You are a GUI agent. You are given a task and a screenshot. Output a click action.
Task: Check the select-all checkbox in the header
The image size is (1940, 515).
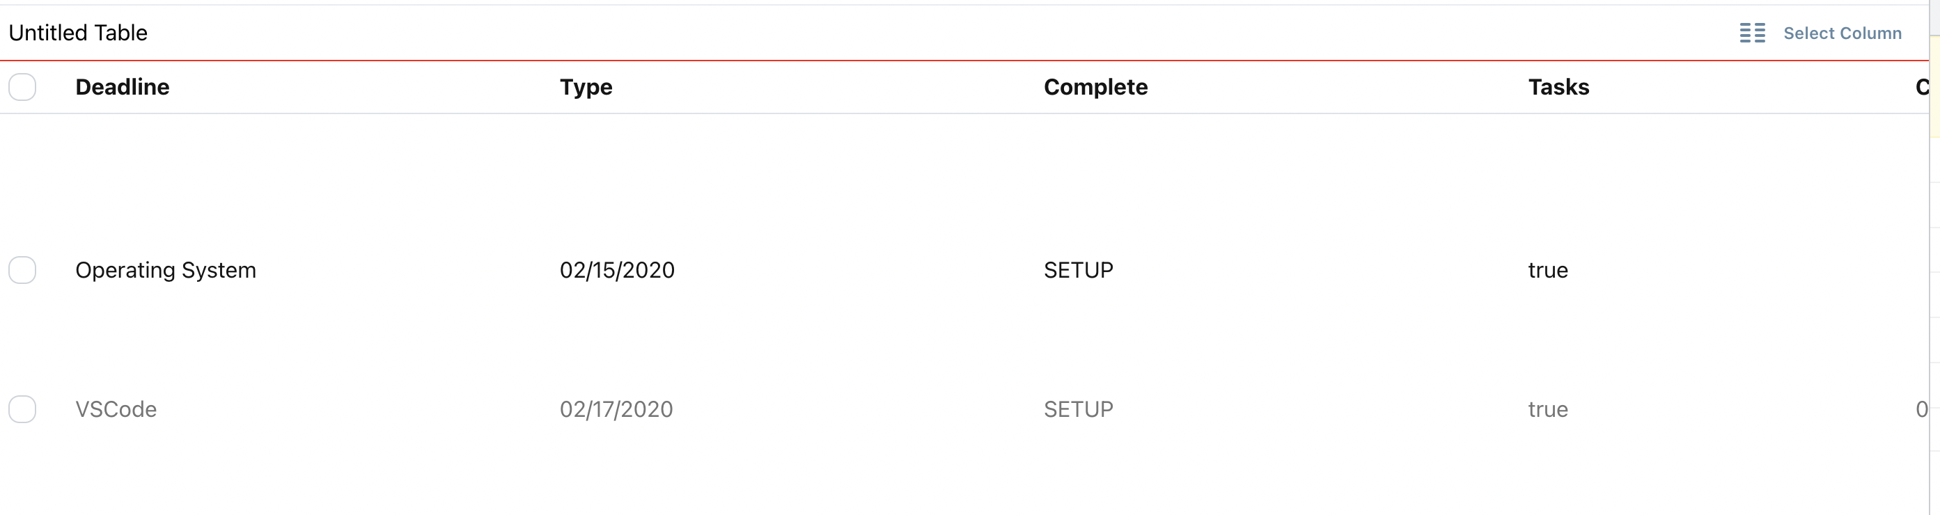point(22,86)
